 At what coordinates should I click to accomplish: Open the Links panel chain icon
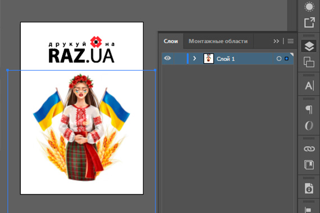pos(309,149)
